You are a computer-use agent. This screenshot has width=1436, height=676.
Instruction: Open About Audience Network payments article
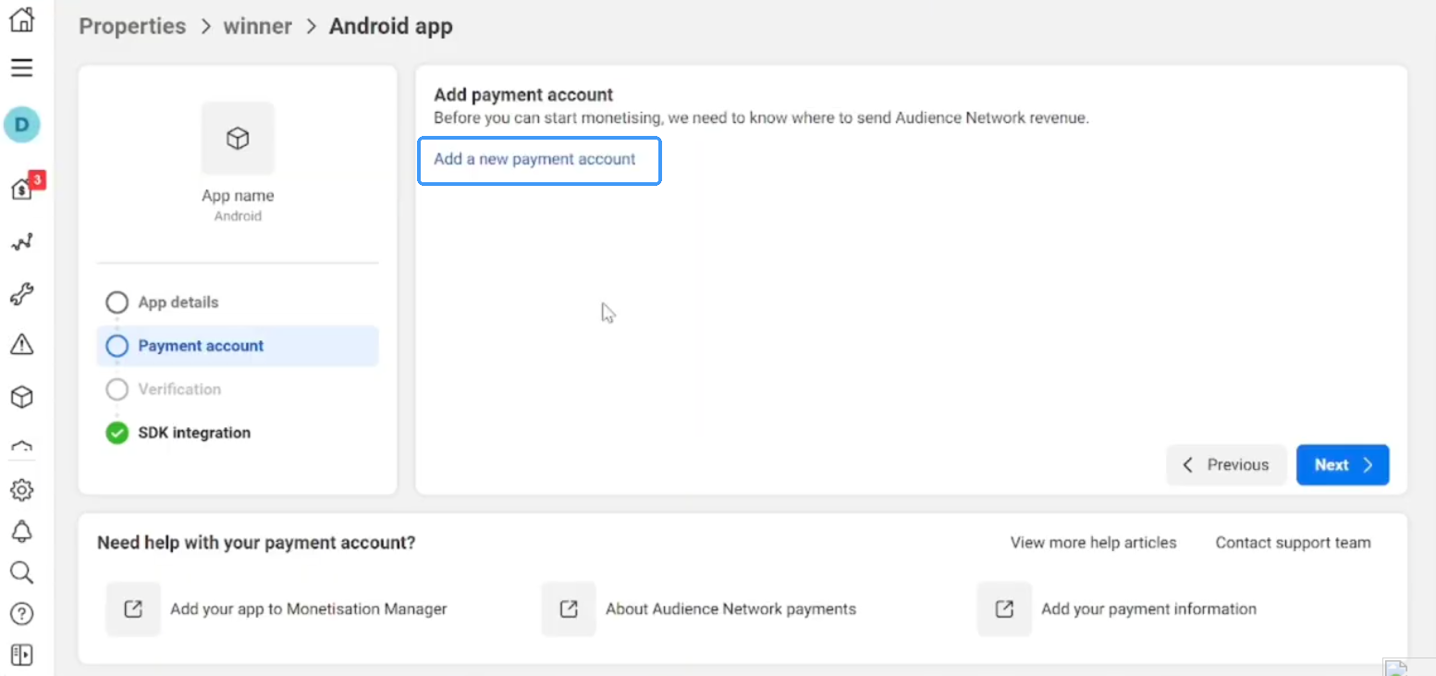click(730, 608)
